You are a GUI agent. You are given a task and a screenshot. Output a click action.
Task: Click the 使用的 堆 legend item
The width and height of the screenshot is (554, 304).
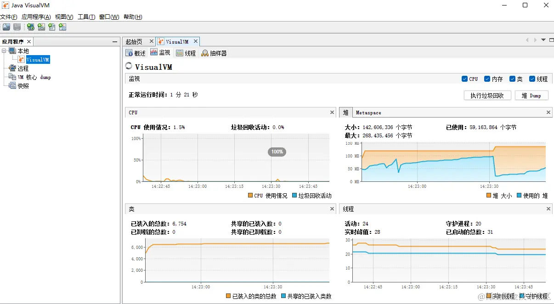click(x=532, y=196)
